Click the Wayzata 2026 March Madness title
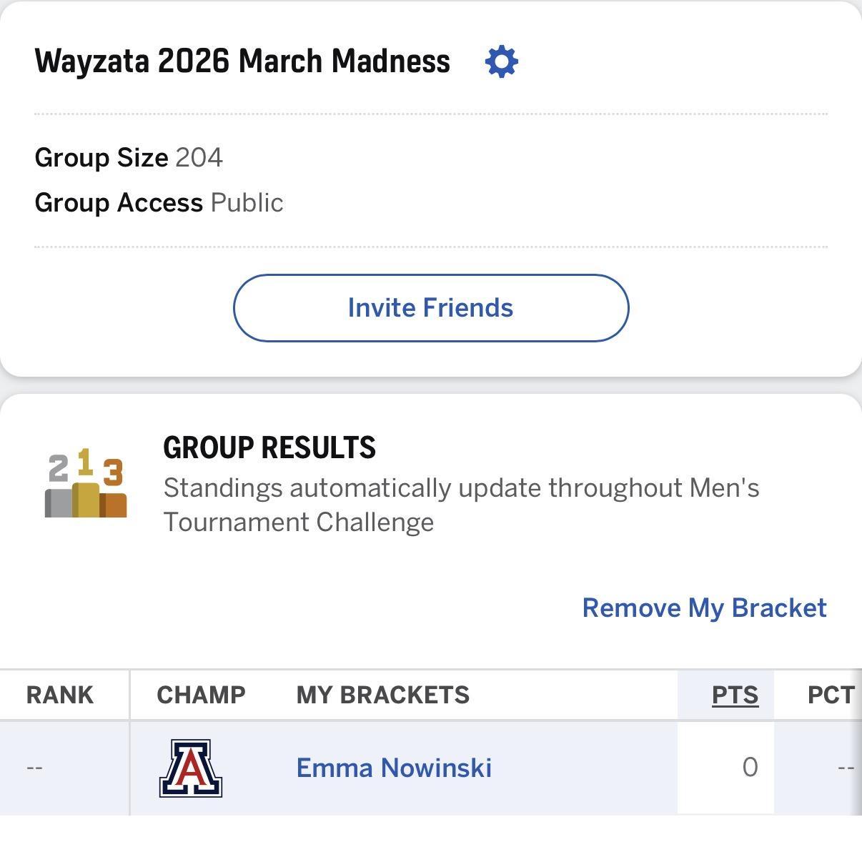 (242, 61)
